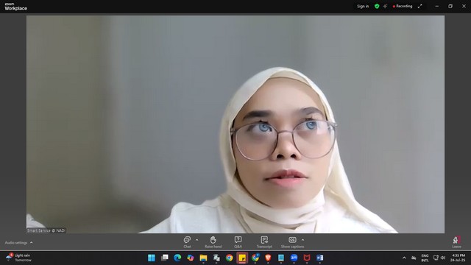Click the Zoom Workplace logo
Image resolution: width=471 pixels, height=265 pixels.
coord(15,7)
